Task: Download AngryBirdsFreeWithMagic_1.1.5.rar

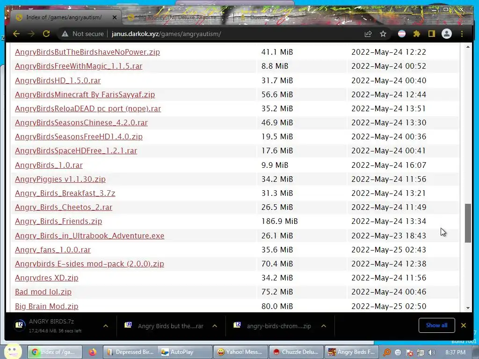Action: [79, 66]
